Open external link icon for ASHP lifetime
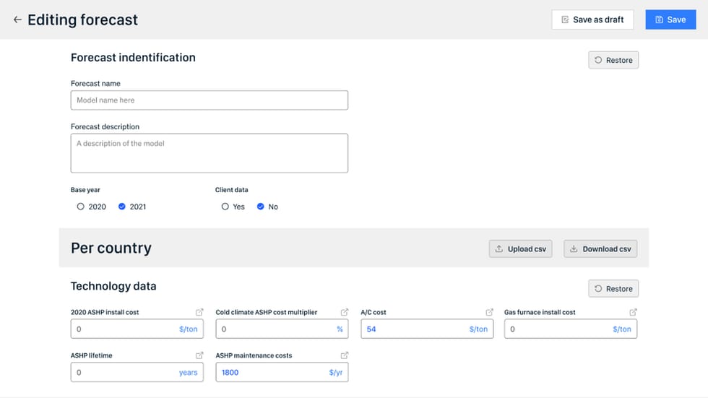708x398 pixels. pyautogui.click(x=199, y=355)
